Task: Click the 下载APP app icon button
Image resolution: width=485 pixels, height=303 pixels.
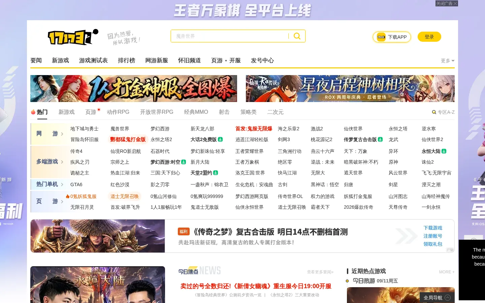Action: [392, 37]
